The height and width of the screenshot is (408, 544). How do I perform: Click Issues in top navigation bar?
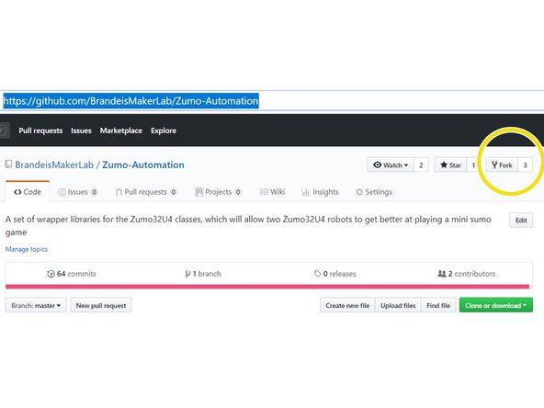(x=81, y=130)
